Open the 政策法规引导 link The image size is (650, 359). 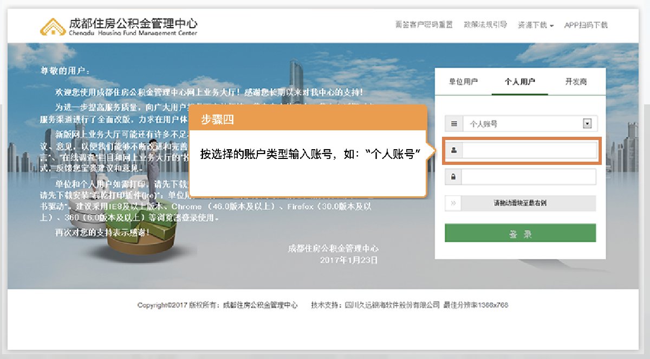pyautogui.click(x=485, y=25)
